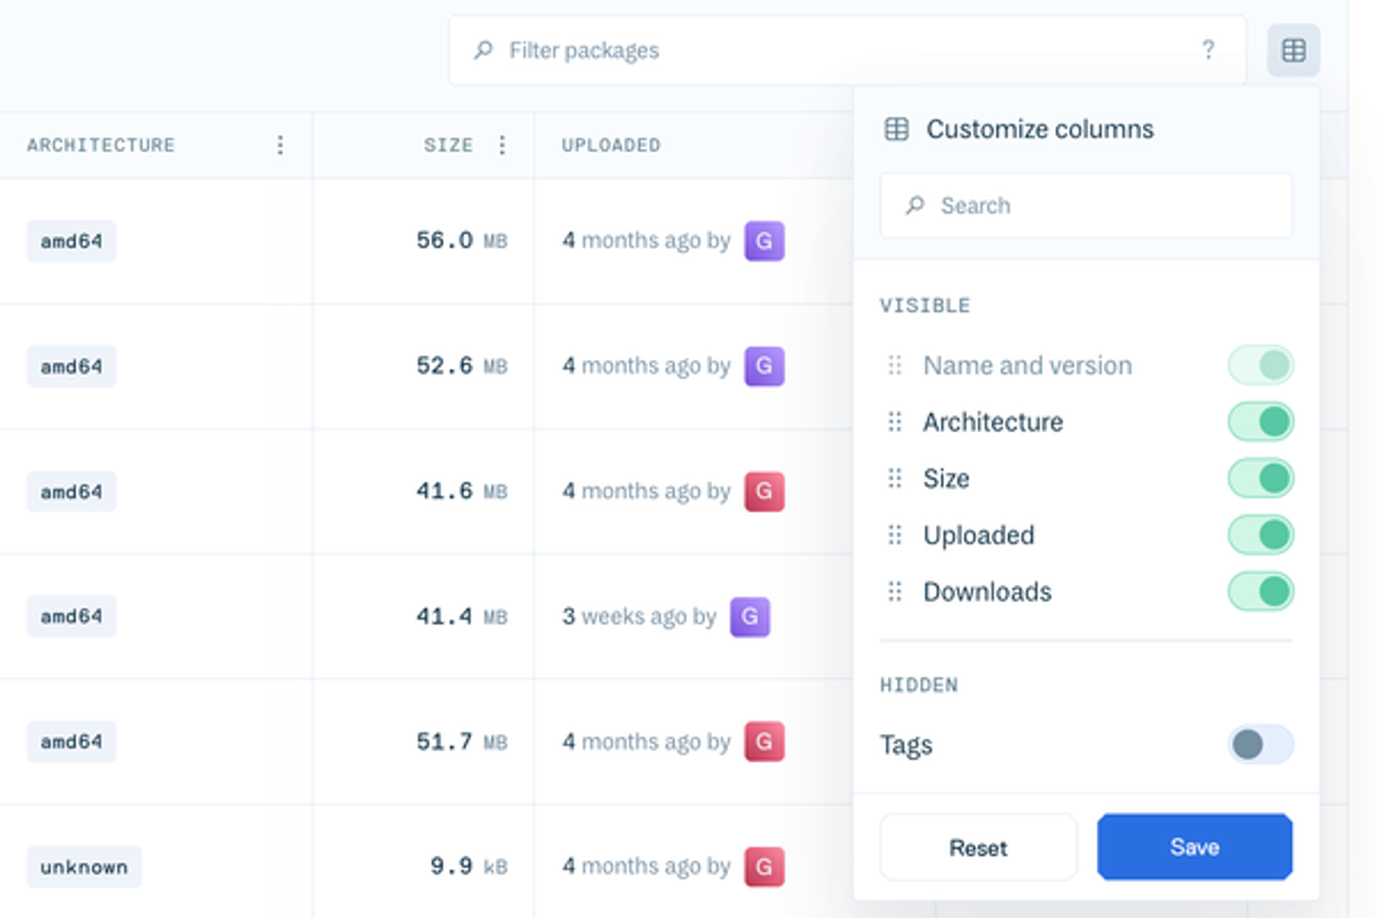Click red uploader avatar in the 41.6 MB row

pyautogui.click(x=763, y=491)
